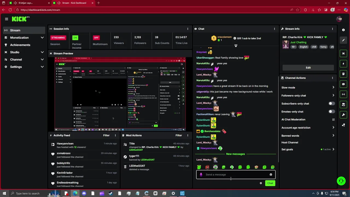
Task: Jump to New messages in chat
Action: [x=235, y=154]
